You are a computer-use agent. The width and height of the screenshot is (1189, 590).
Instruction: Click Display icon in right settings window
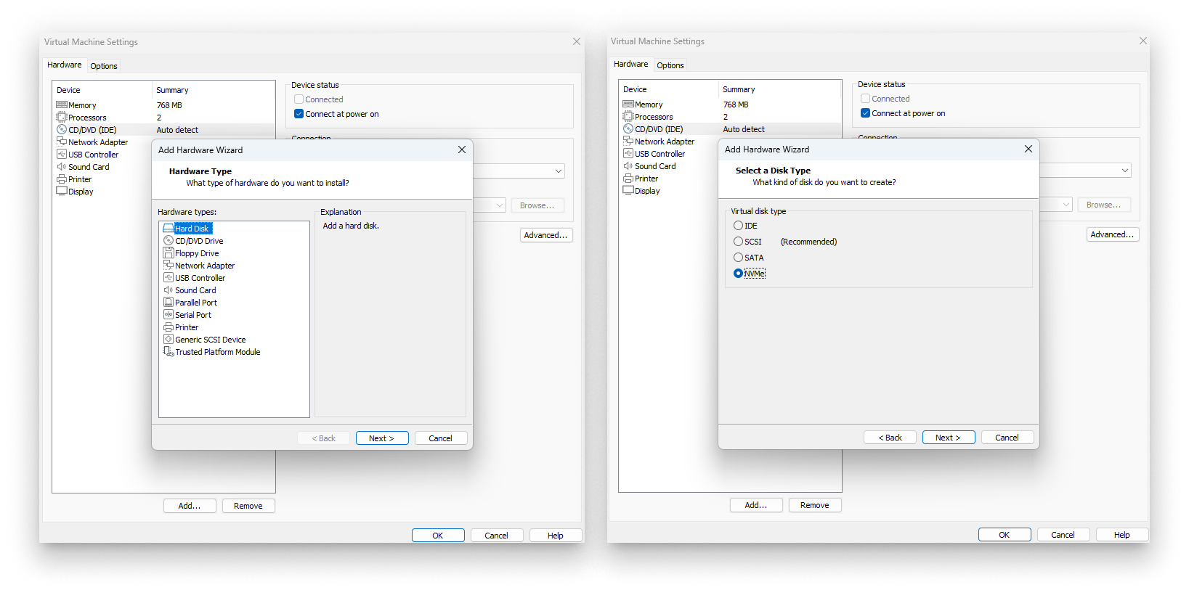point(628,190)
